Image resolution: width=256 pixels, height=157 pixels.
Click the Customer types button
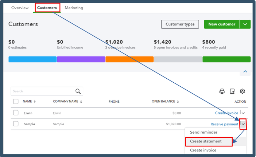pos(180,24)
